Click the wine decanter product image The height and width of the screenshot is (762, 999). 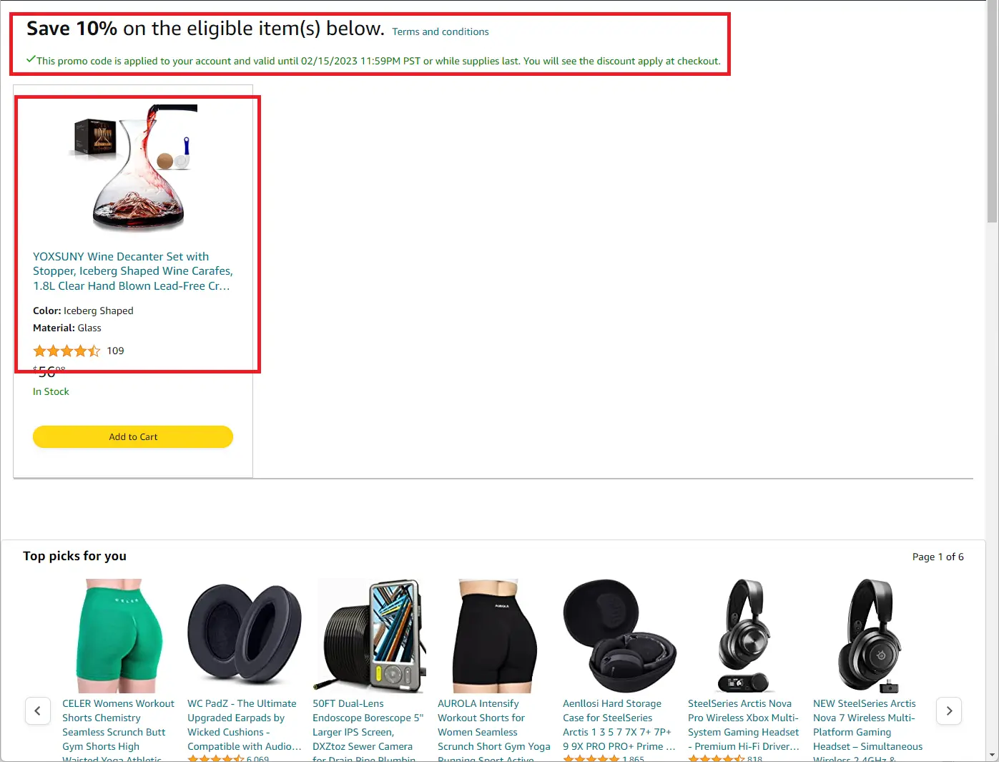[133, 167]
